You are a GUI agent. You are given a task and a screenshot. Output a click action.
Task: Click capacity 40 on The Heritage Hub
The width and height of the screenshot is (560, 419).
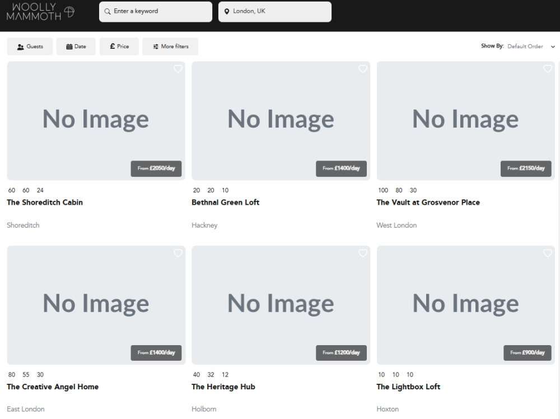point(197,375)
